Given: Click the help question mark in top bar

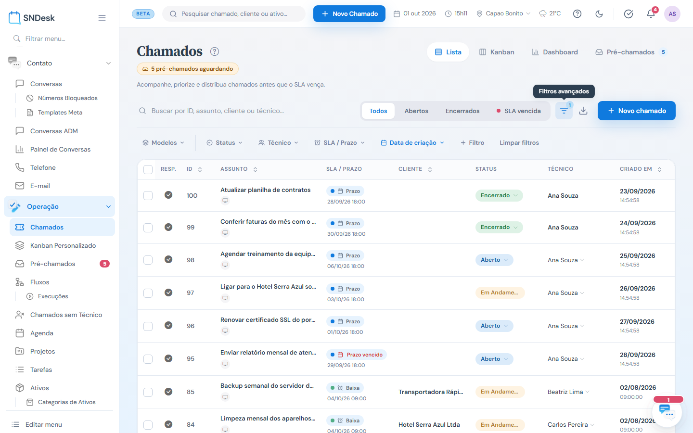Looking at the screenshot, I should point(577,14).
